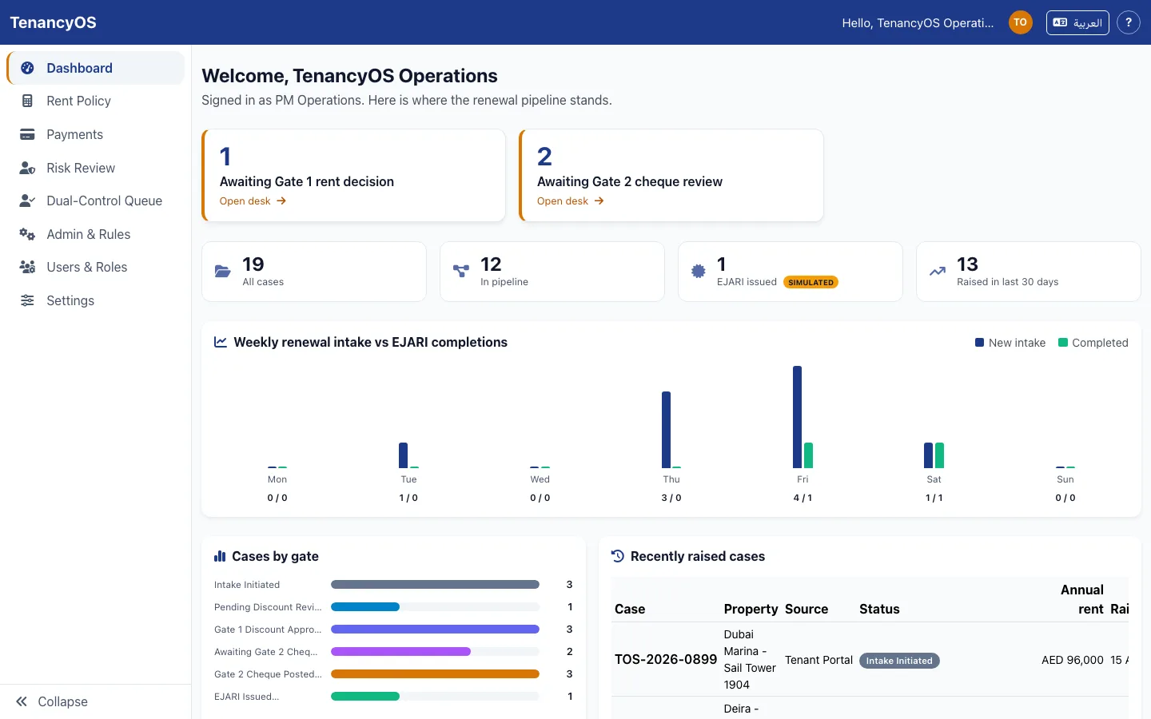This screenshot has height=719, width=1151.
Task: Click the Users & Roles group icon
Action: click(27, 267)
